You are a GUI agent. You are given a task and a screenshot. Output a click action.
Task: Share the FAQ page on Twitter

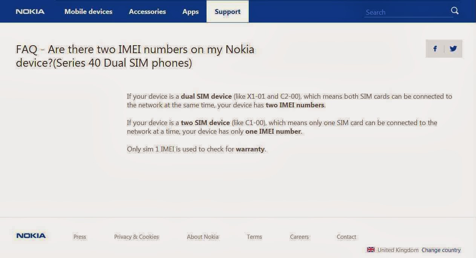pyautogui.click(x=453, y=48)
